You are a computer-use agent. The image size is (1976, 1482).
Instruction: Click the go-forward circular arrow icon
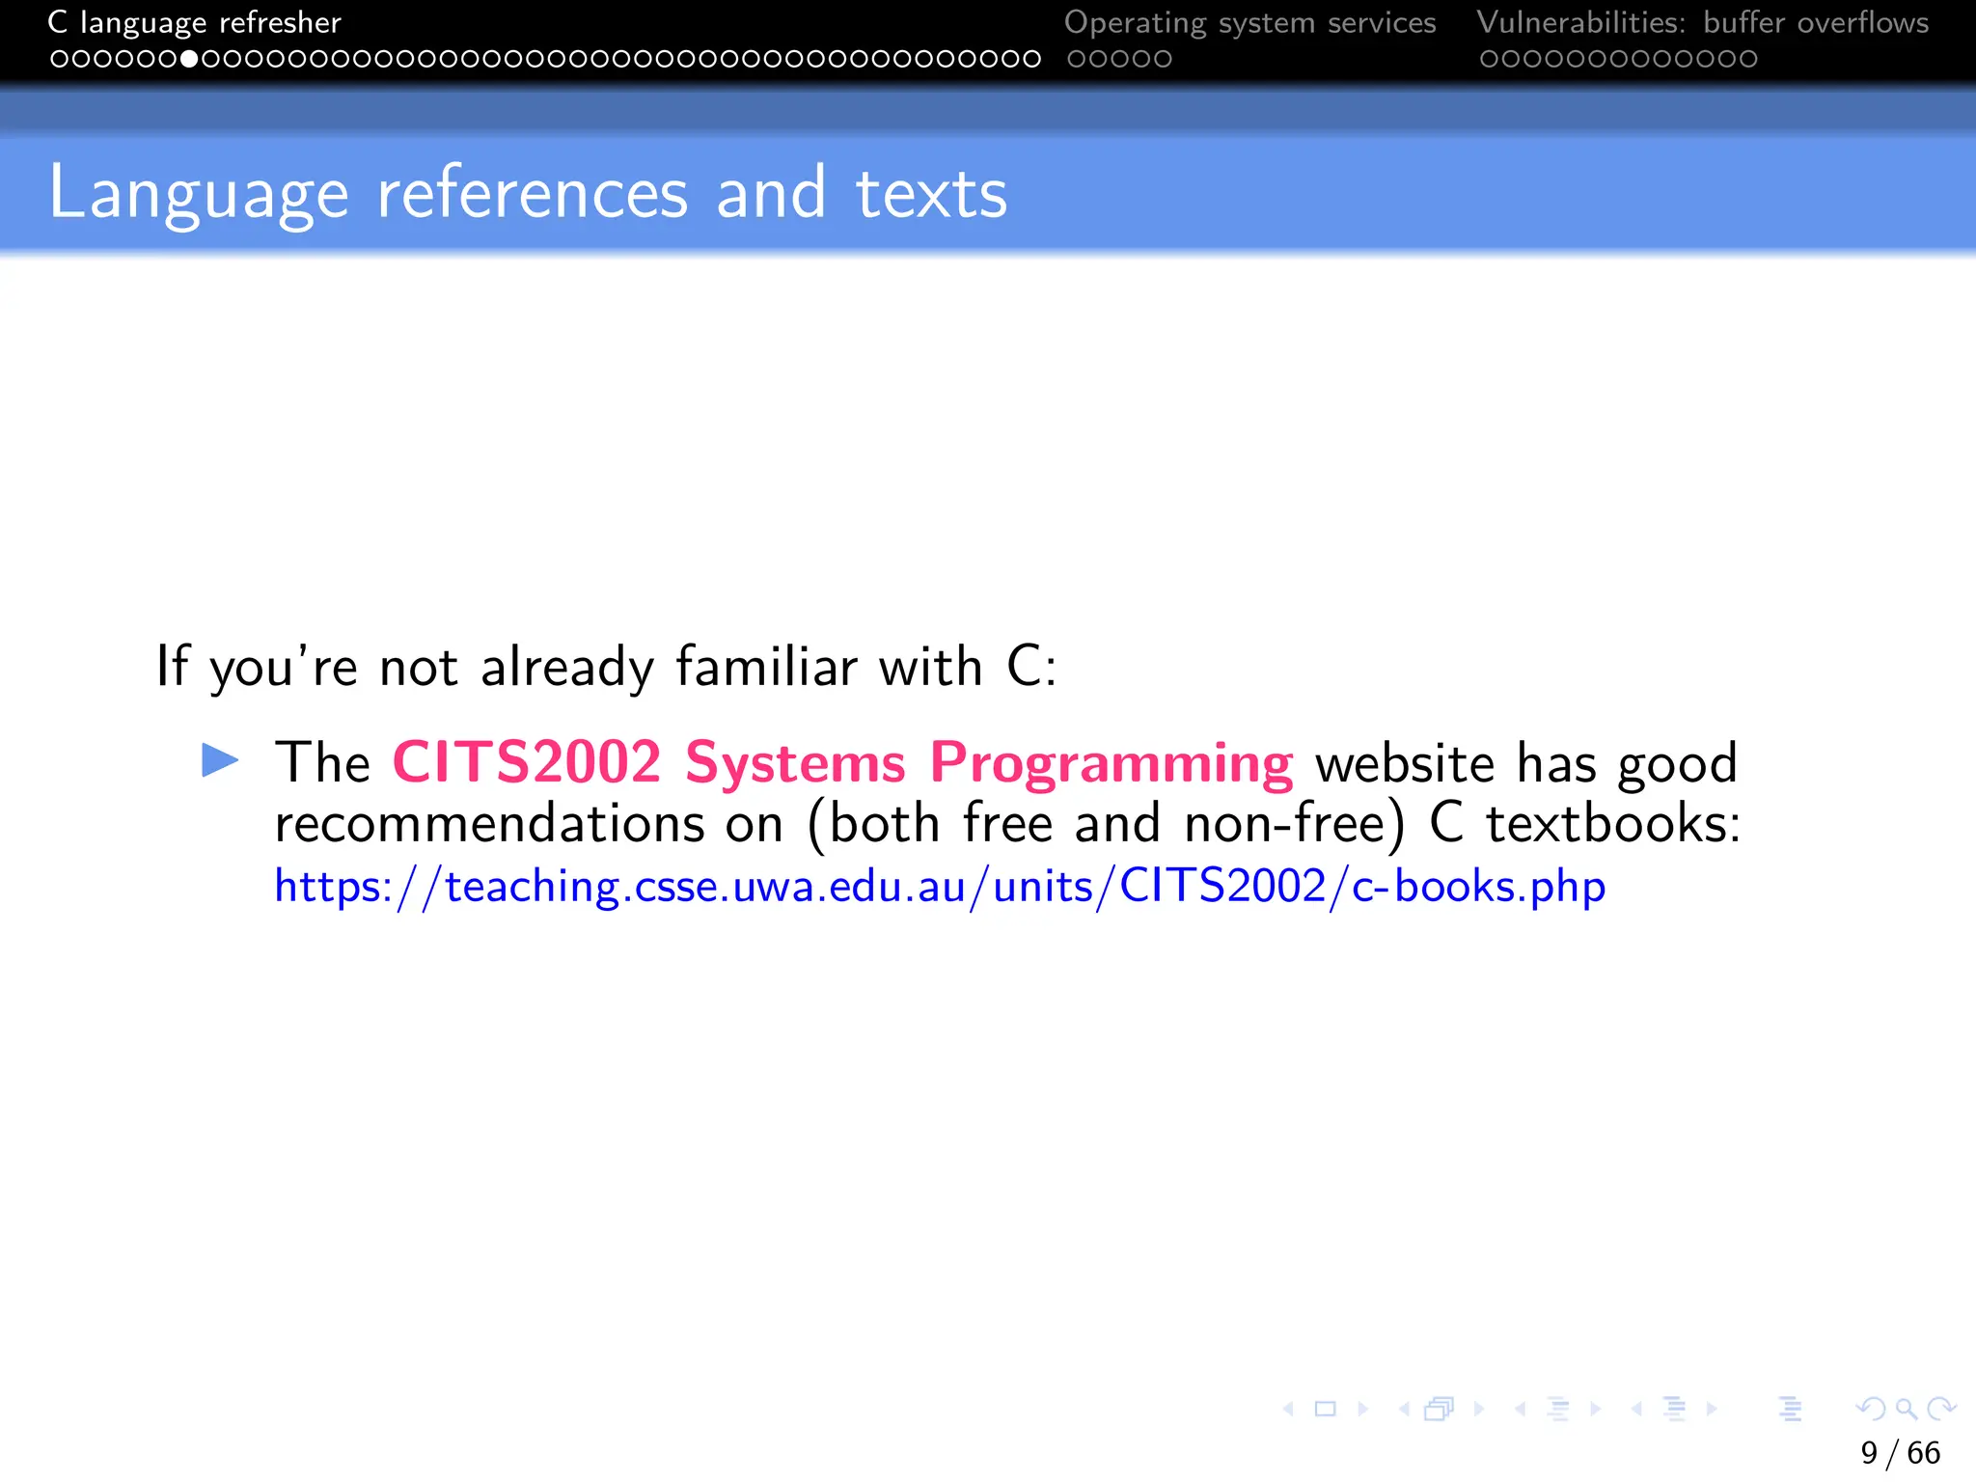pos(1941,1410)
